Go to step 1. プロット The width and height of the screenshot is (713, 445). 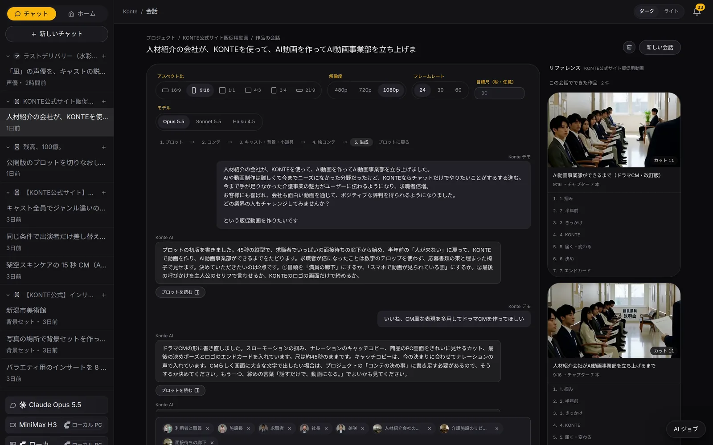pyautogui.click(x=172, y=142)
